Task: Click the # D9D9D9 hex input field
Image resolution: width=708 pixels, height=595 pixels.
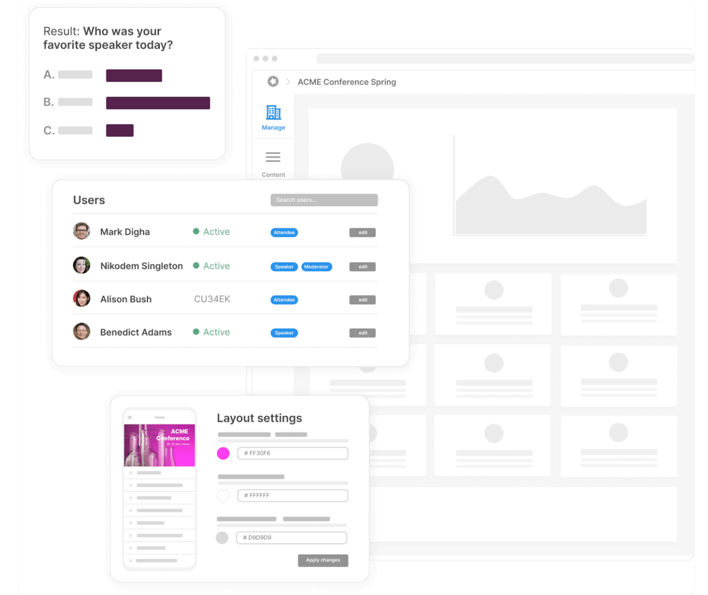Action: [292, 538]
